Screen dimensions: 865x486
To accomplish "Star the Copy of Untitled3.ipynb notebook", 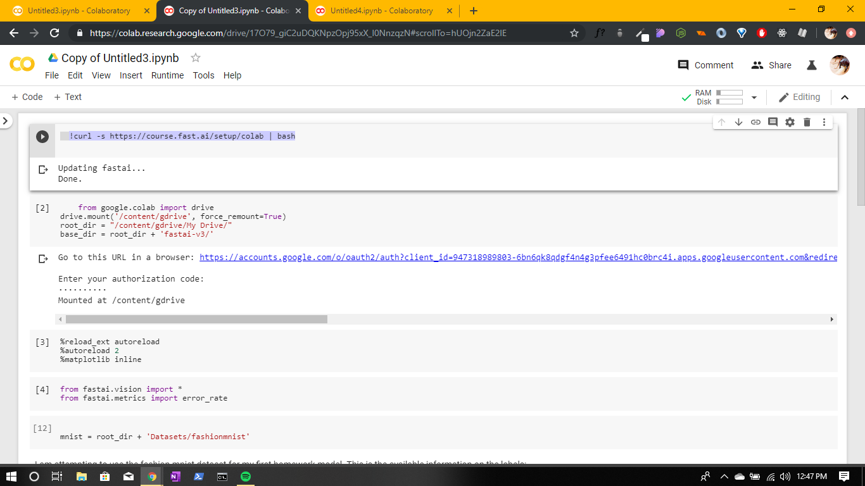I will point(196,58).
